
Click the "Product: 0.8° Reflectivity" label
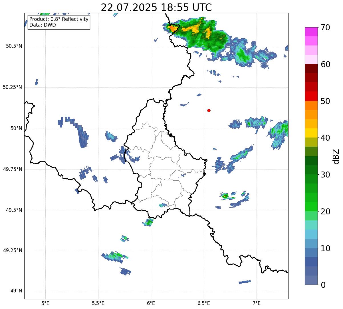coord(59,19)
